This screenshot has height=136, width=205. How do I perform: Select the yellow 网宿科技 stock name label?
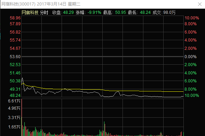(30, 12)
